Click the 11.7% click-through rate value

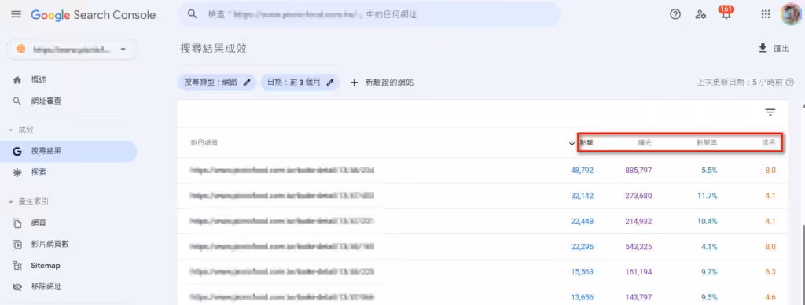click(708, 196)
